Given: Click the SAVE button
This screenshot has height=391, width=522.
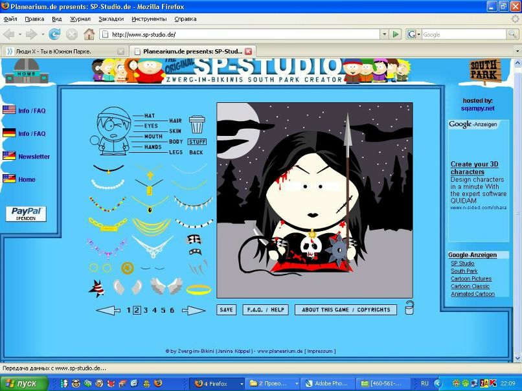Looking at the screenshot, I should (226, 310).
